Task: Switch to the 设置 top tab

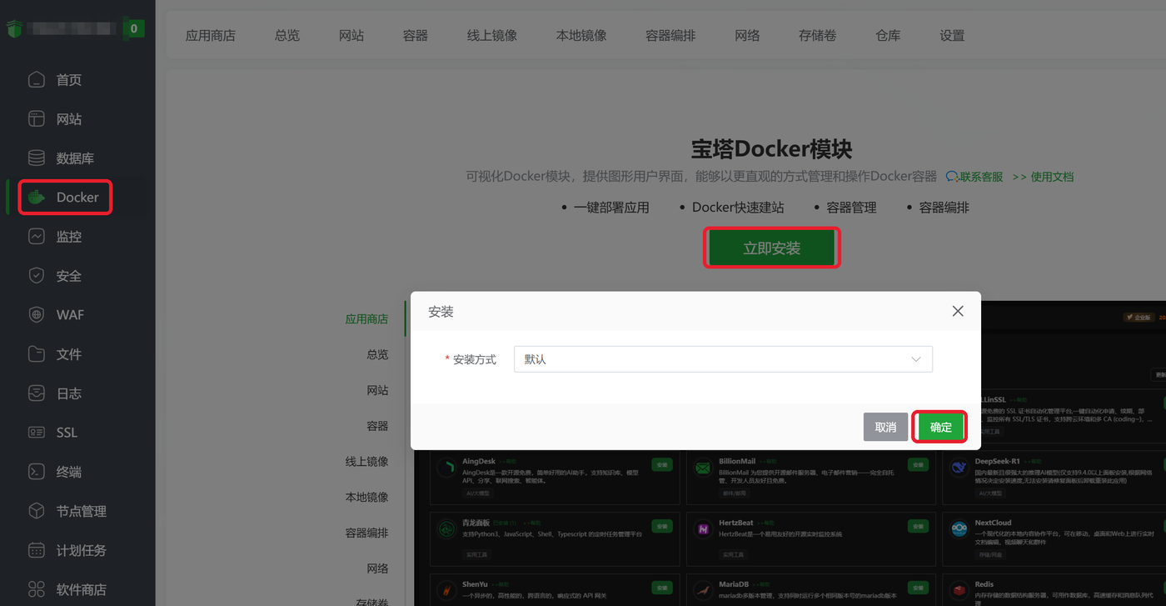Action: point(952,36)
